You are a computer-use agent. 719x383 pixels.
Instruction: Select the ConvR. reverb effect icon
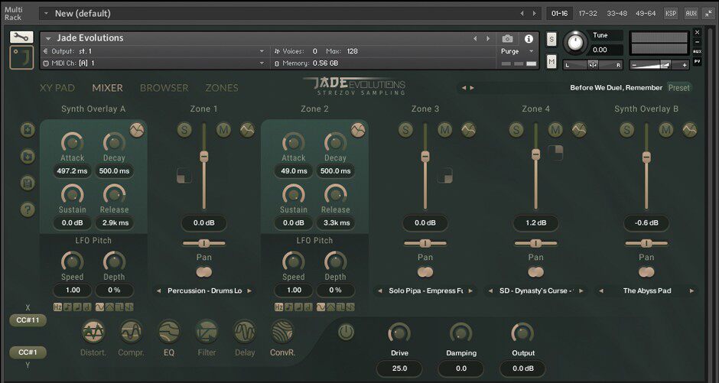coord(282,332)
